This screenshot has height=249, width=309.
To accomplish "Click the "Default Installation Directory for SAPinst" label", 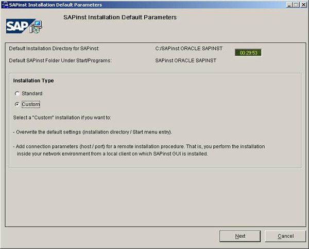I will pyautogui.click(x=54, y=48).
